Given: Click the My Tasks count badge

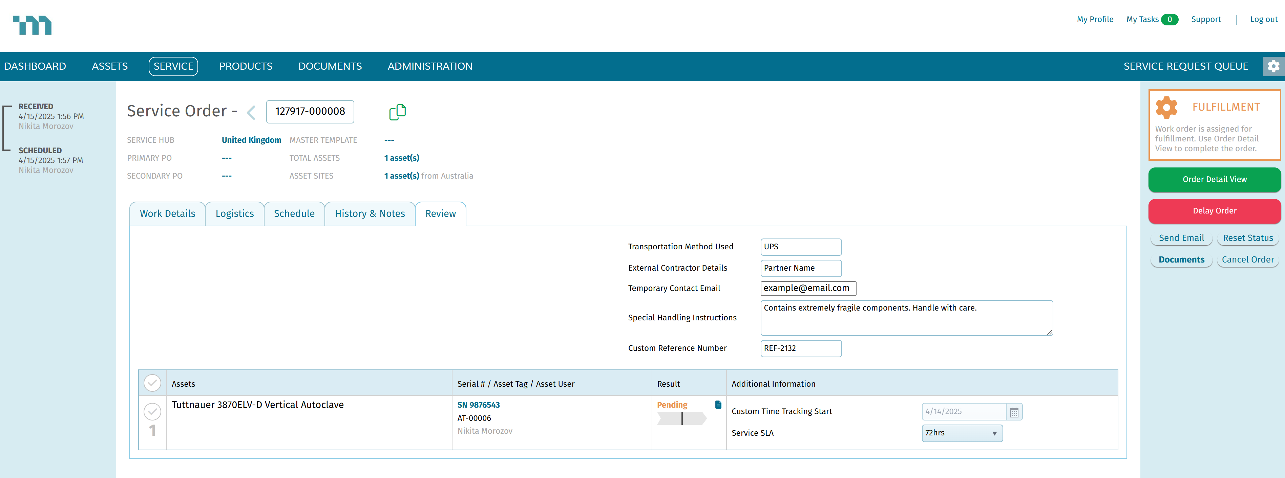Looking at the screenshot, I should coord(1169,19).
